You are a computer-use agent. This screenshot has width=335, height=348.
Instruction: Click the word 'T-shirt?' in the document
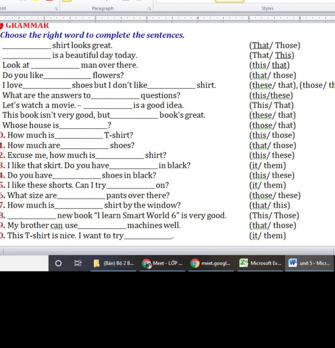point(119,135)
